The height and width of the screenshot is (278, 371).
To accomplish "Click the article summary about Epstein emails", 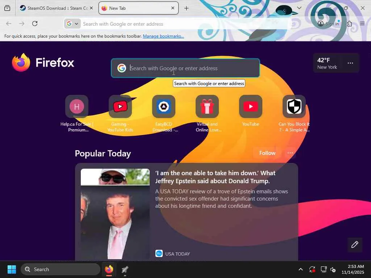I will (x=221, y=199).
